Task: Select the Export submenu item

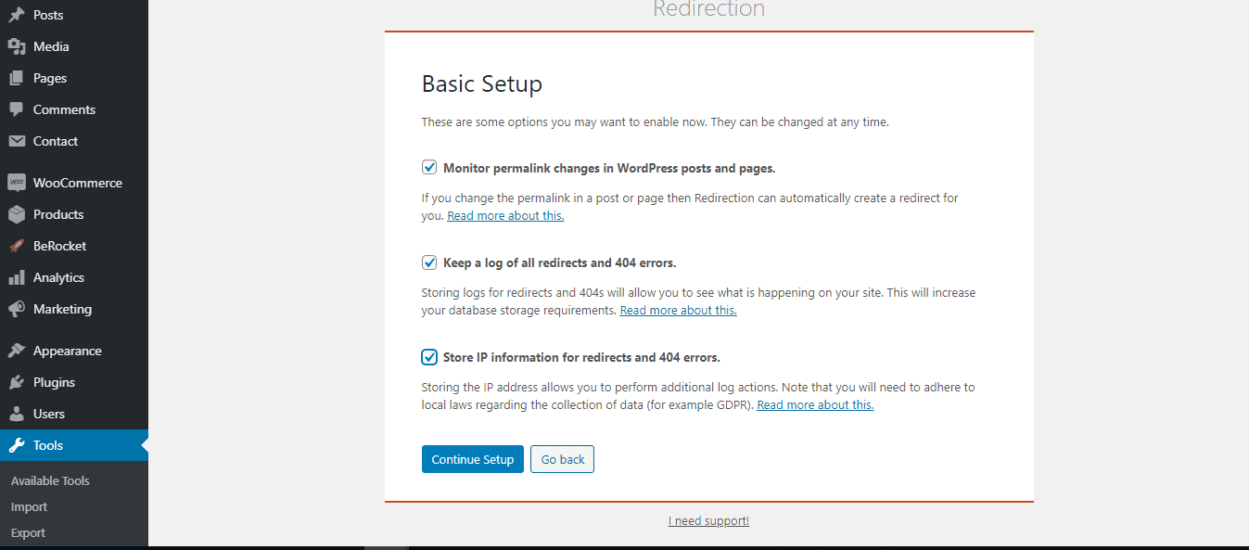Action: (28, 532)
